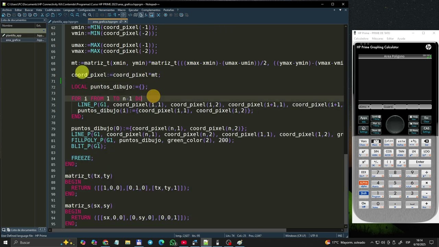The image size is (439, 247).
Task: Click the Find magnifier toolbar icon
Action: click(x=72, y=15)
